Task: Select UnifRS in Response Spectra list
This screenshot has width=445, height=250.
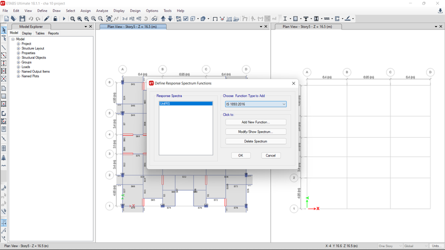Action: click(x=186, y=103)
